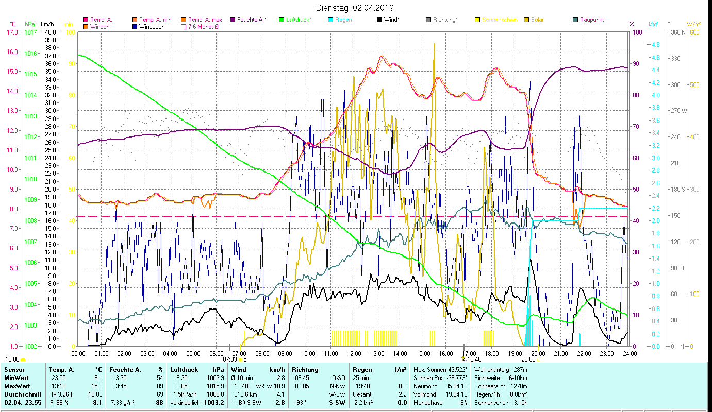
Task: Click the maximum temperature value 15.8
Action: [96, 386]
